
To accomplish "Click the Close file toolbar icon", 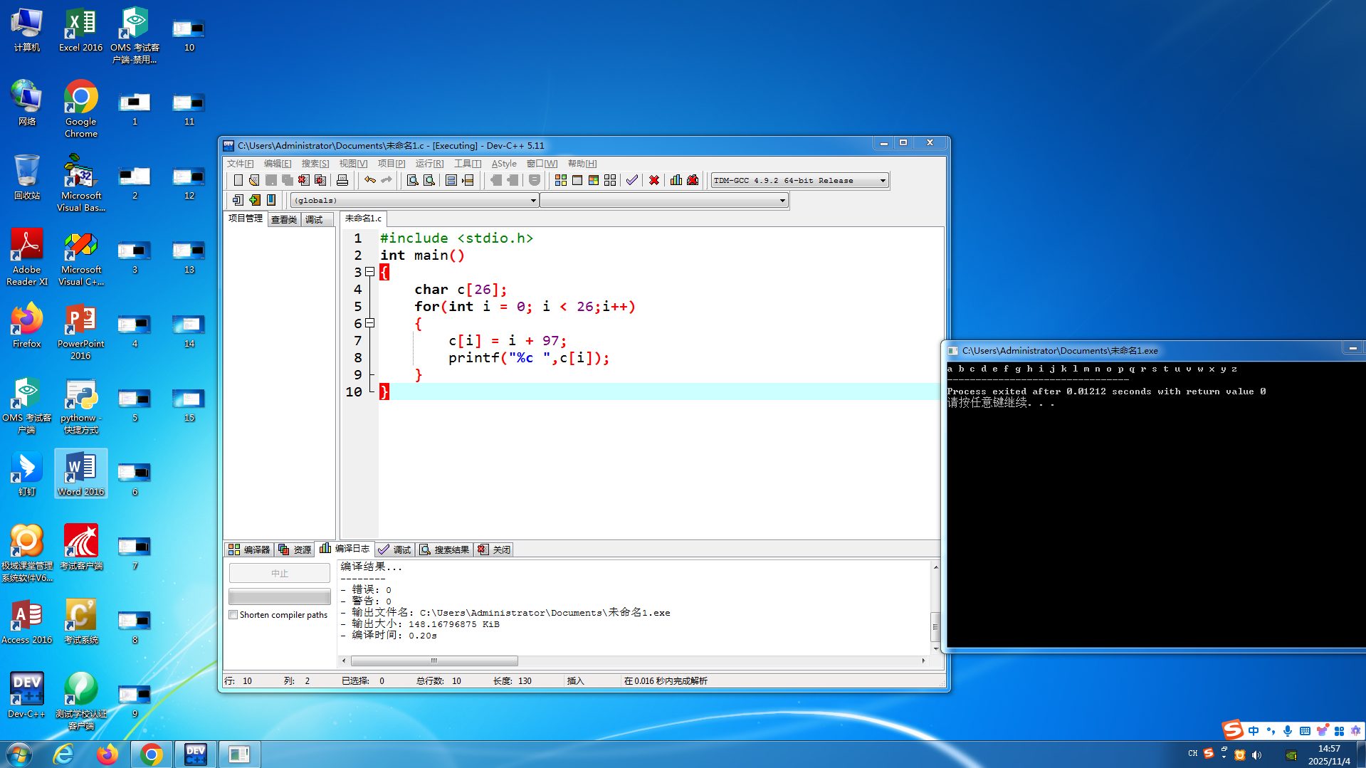I will point(304,181).
